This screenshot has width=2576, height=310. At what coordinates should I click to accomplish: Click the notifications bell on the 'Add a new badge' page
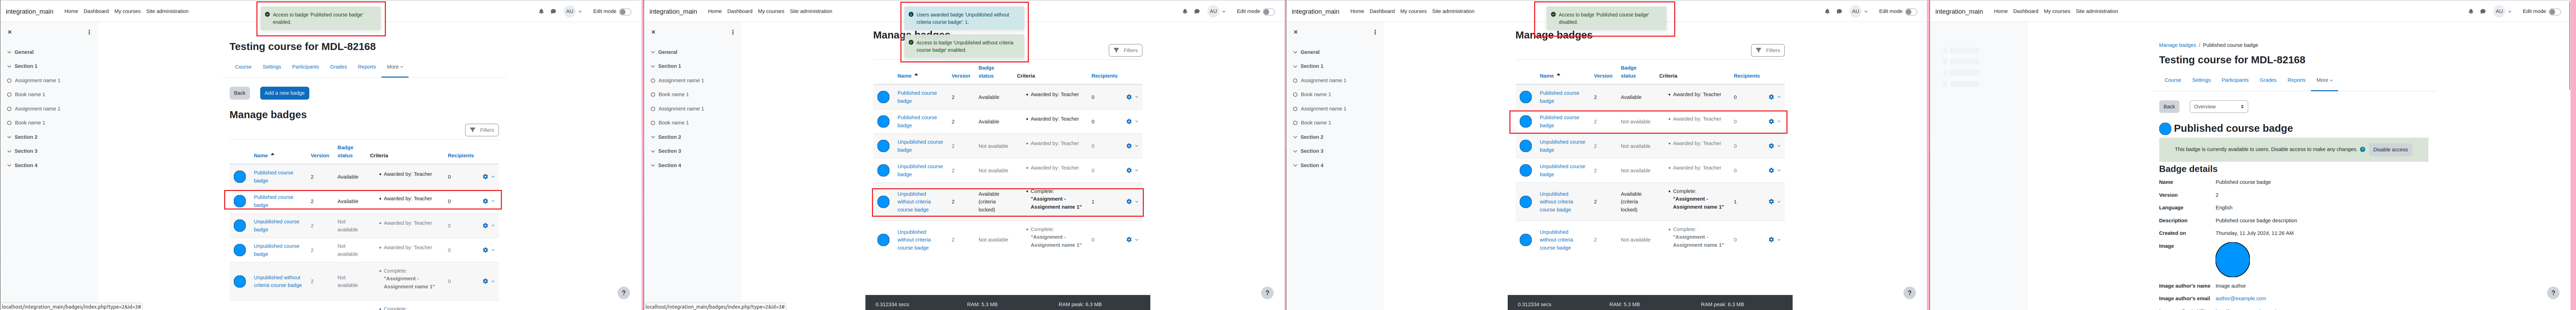541,11
